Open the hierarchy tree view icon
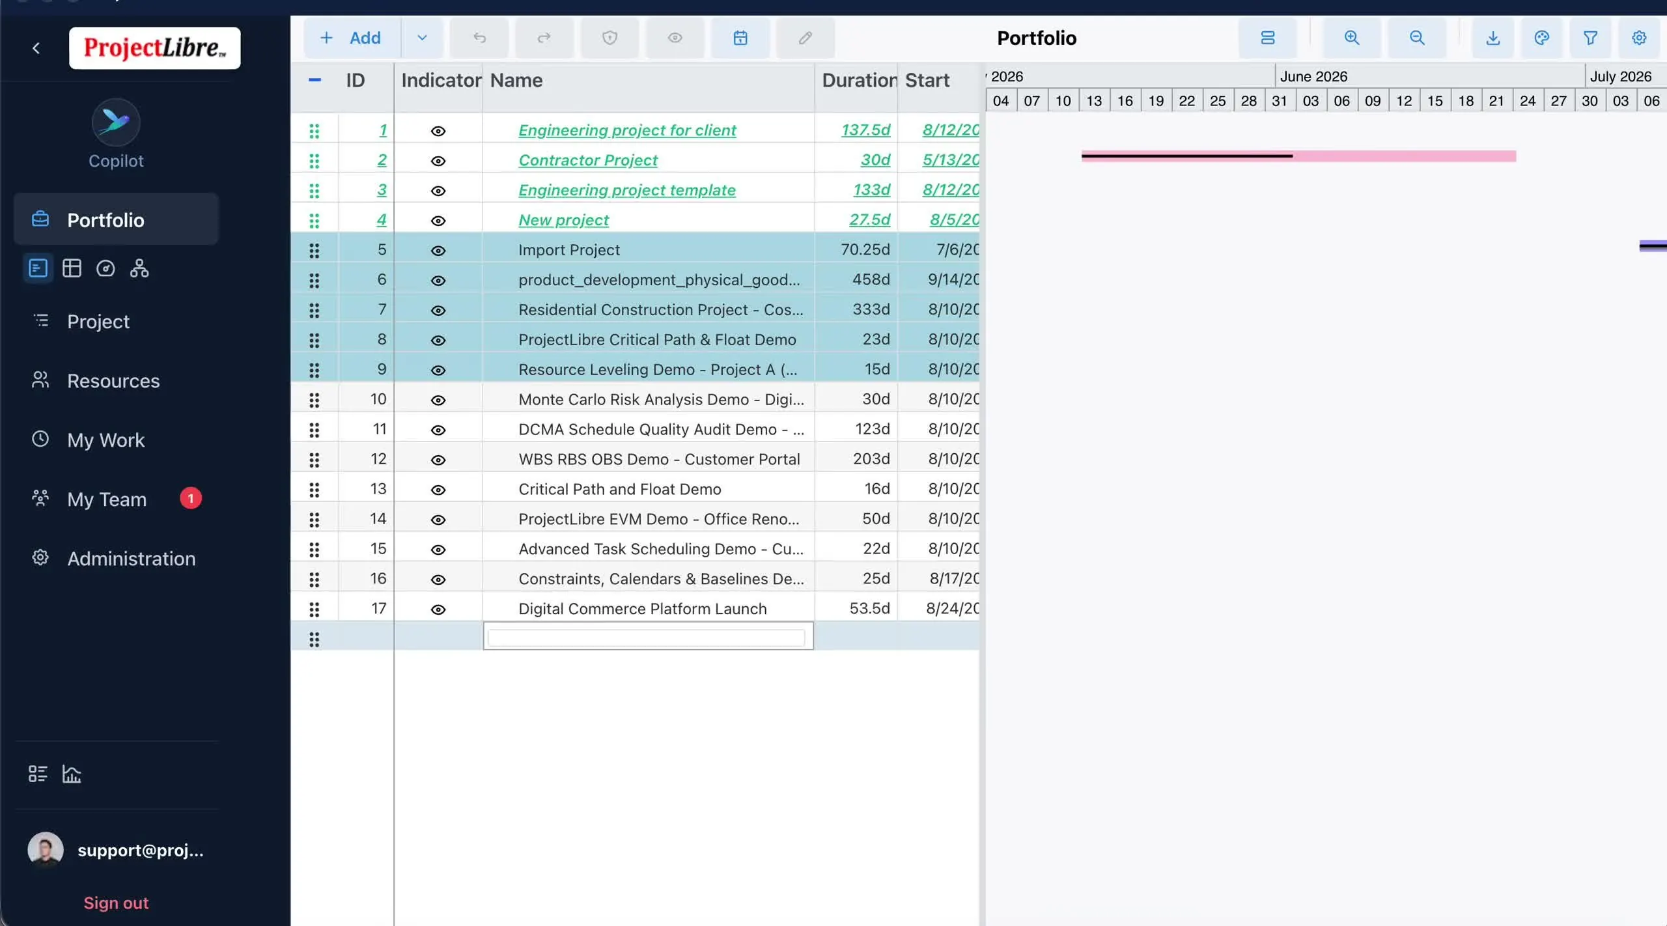The width and height of the screenshot is (1667, 926). pos(139,268)
